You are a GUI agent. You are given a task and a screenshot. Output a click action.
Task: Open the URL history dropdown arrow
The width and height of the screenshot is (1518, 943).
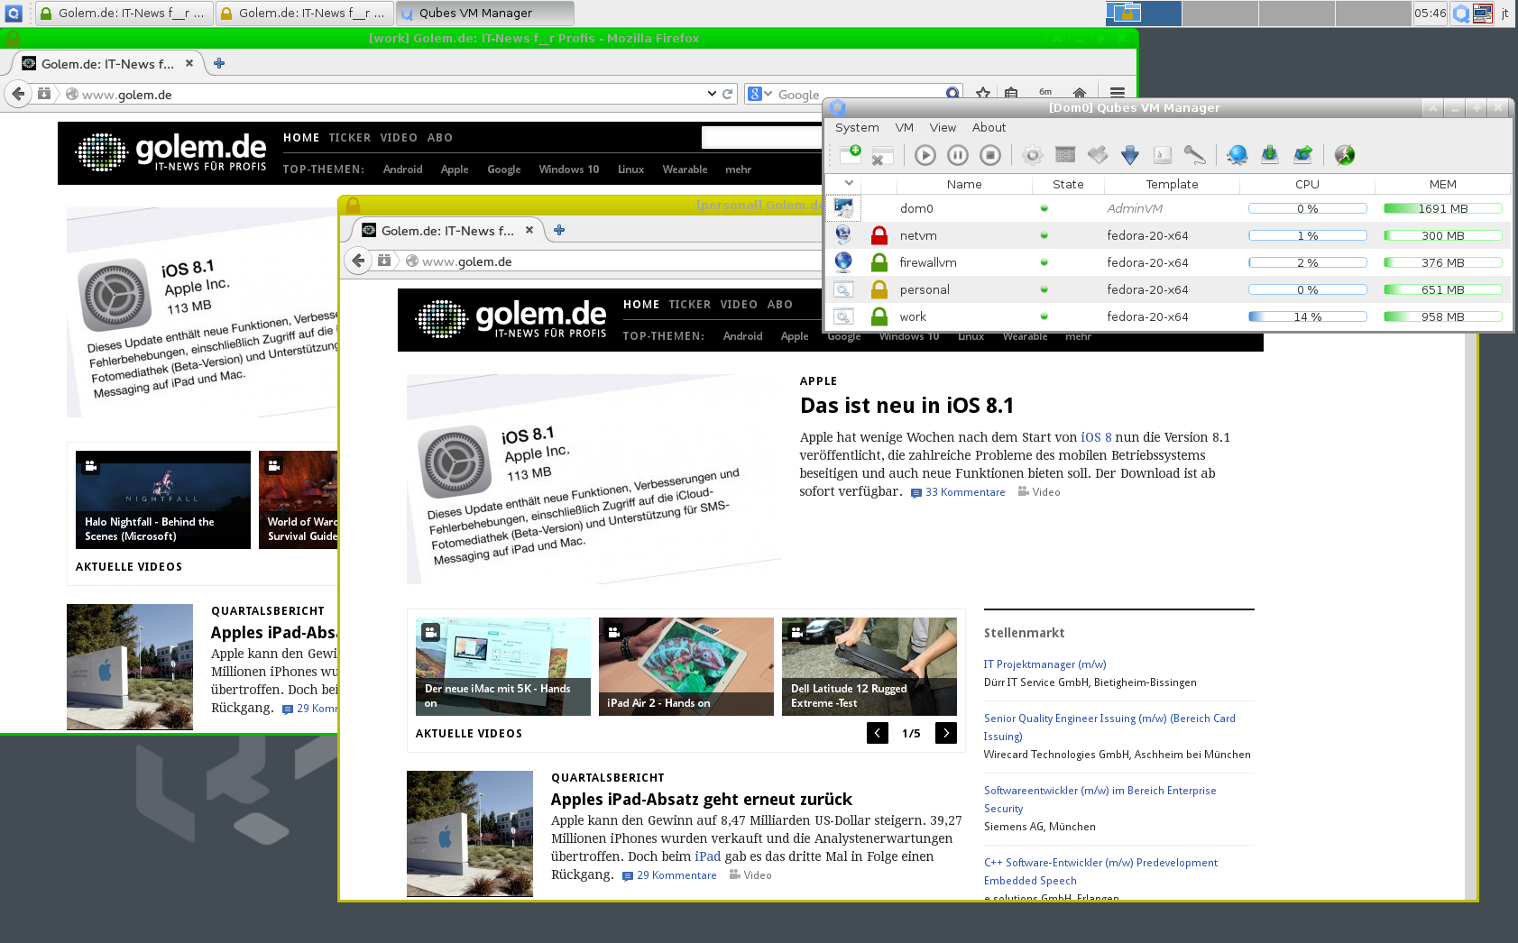point(712,93)
